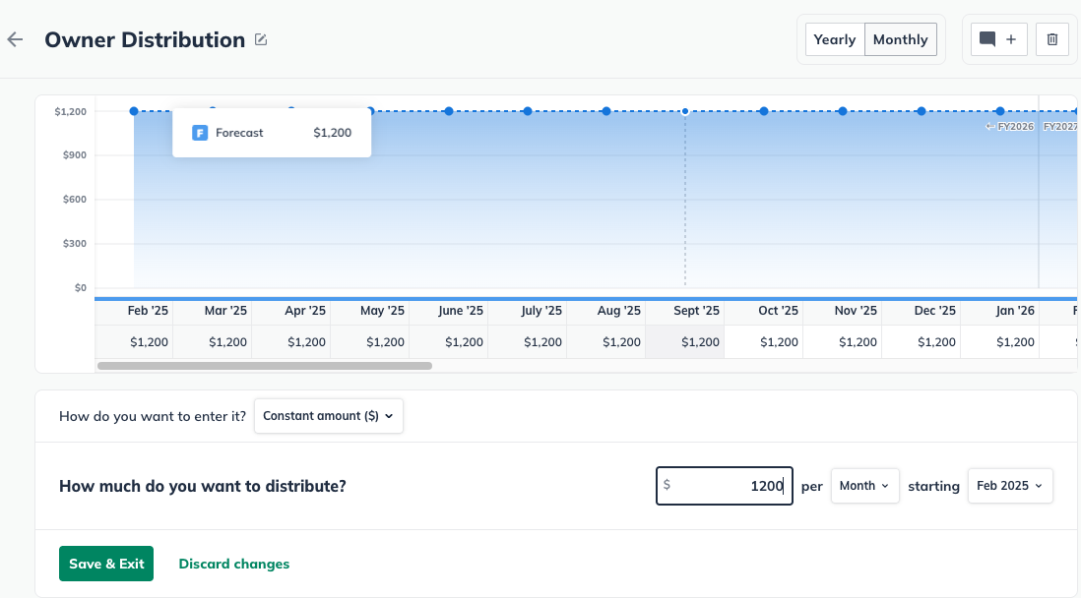Image resolution: width=1081 pixels, height=598 pixels.
Task: Click the Sept '25 data point on chart
Action: tap(685, 111)
